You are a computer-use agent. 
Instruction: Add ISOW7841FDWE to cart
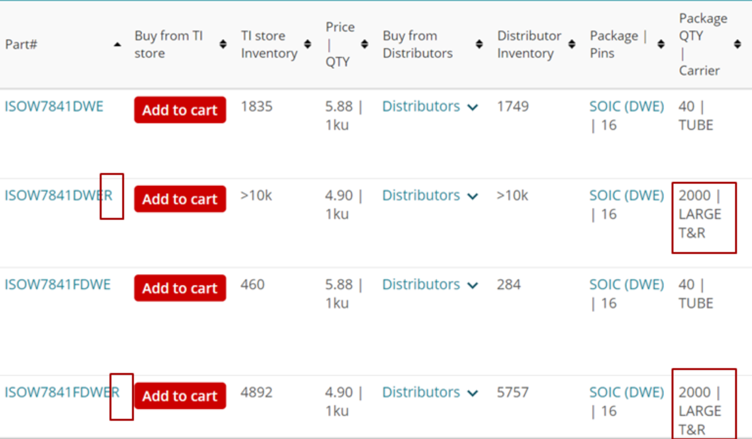[x=180, y=288]
